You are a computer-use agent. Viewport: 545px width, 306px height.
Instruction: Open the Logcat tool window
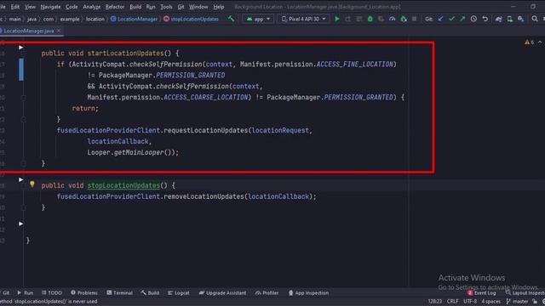179,292
